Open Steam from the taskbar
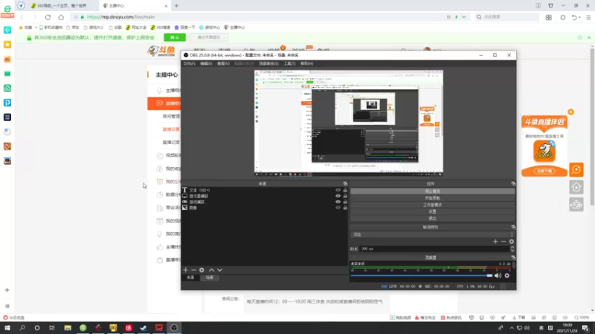 pos(144,328)
